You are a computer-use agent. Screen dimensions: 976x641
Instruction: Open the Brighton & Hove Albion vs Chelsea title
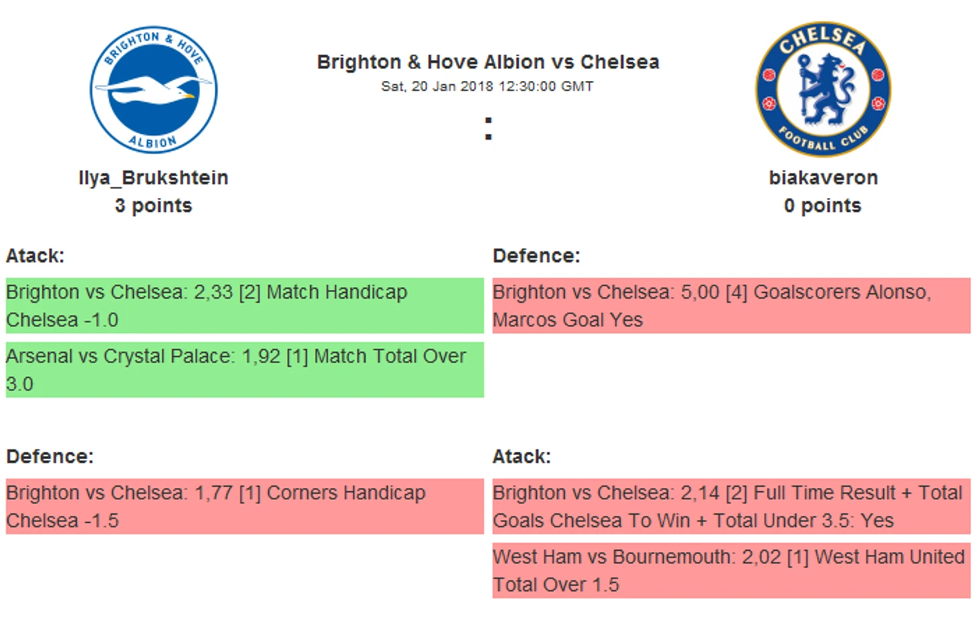488,62
